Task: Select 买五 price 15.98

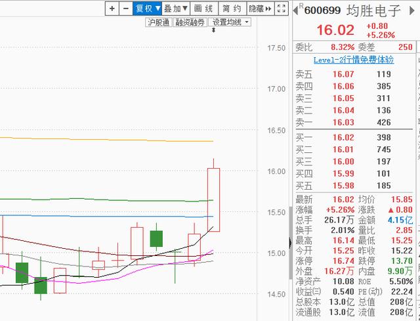Action: click(343, 185)
